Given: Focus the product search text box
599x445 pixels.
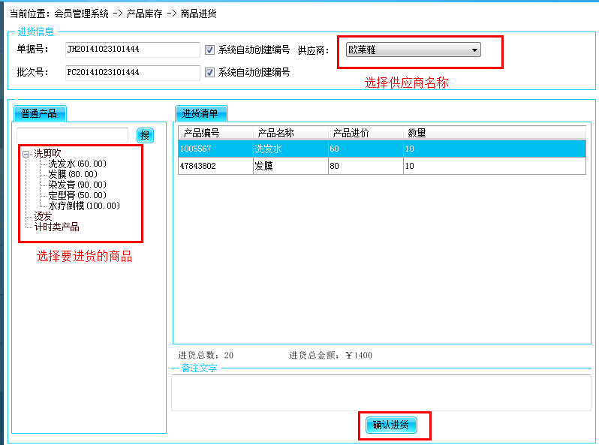Looking at the screenshot, I should tap(72, 136).
